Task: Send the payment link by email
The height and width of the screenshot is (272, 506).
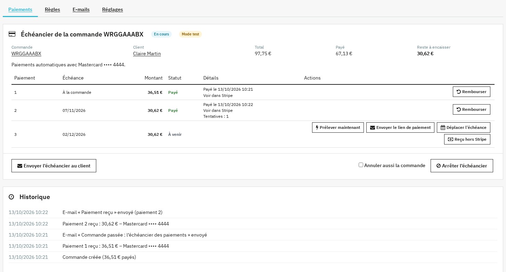Action: 400,127
